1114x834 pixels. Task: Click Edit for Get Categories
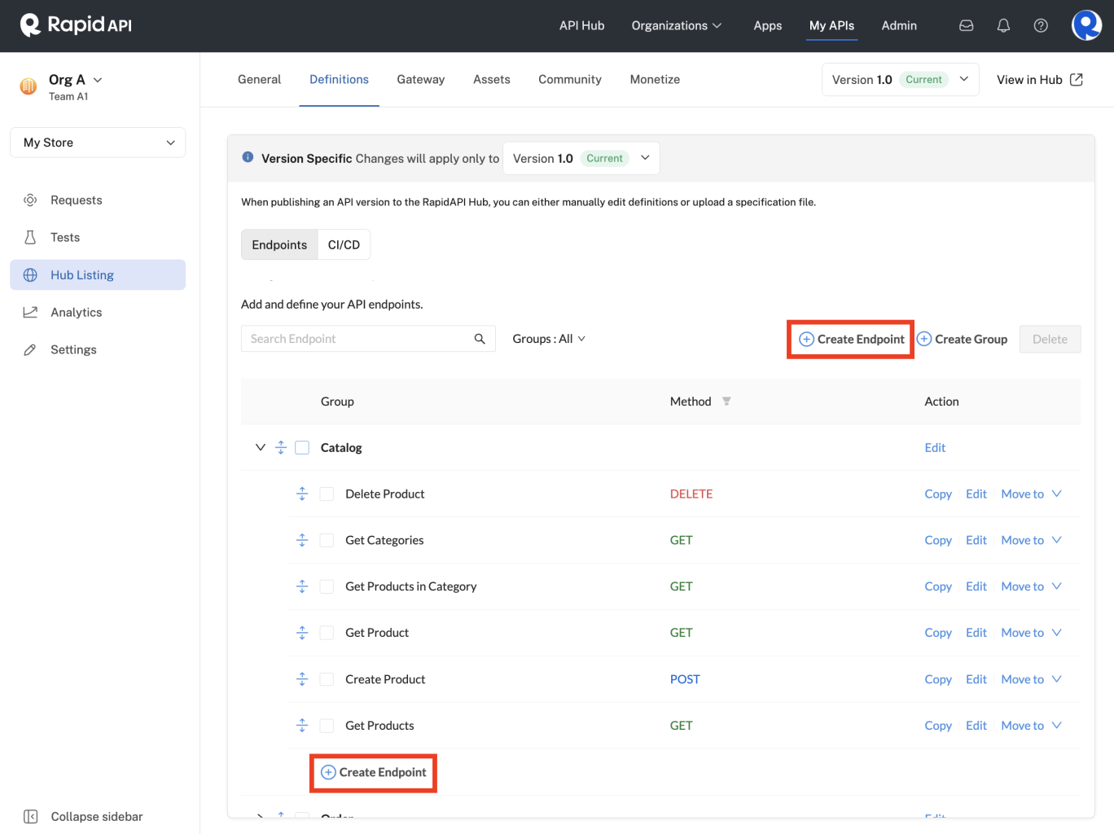(976, 541)
